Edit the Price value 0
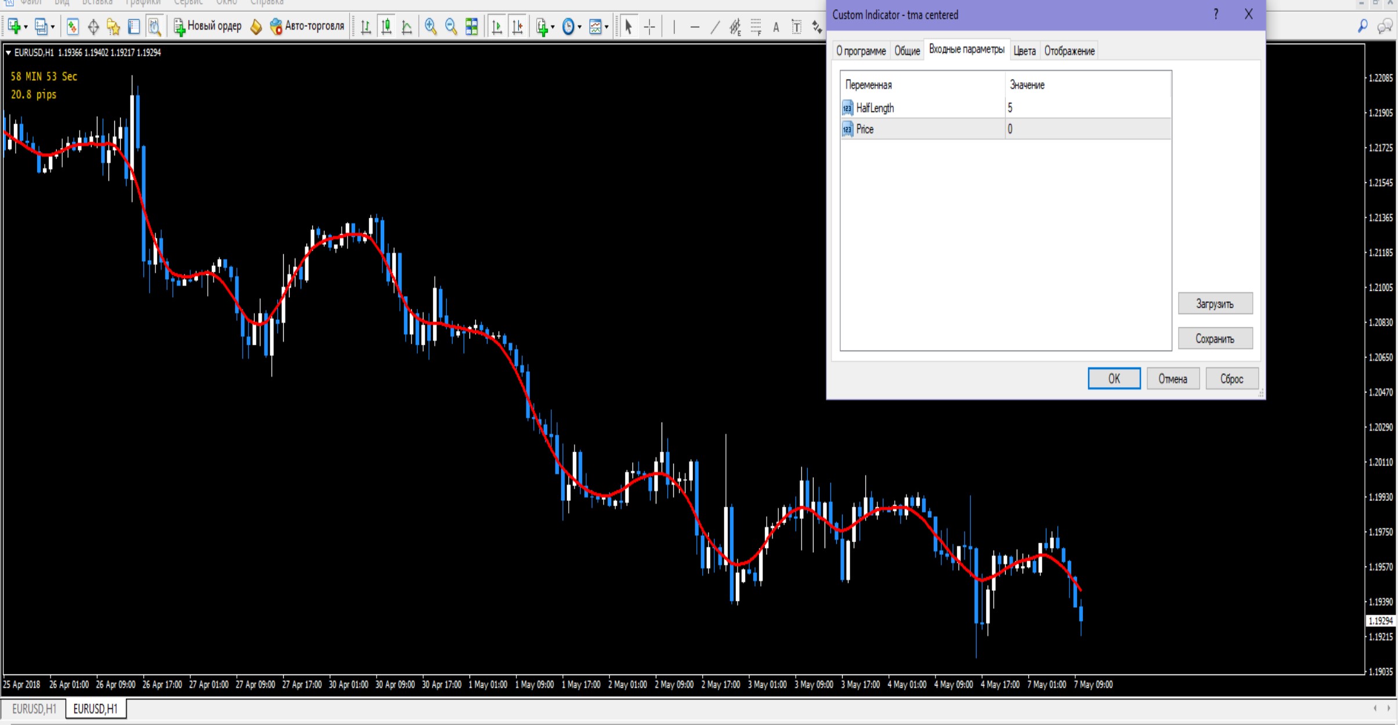 tap(1088, 129)
